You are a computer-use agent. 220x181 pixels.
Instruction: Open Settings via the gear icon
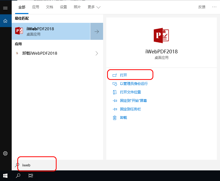6,153
